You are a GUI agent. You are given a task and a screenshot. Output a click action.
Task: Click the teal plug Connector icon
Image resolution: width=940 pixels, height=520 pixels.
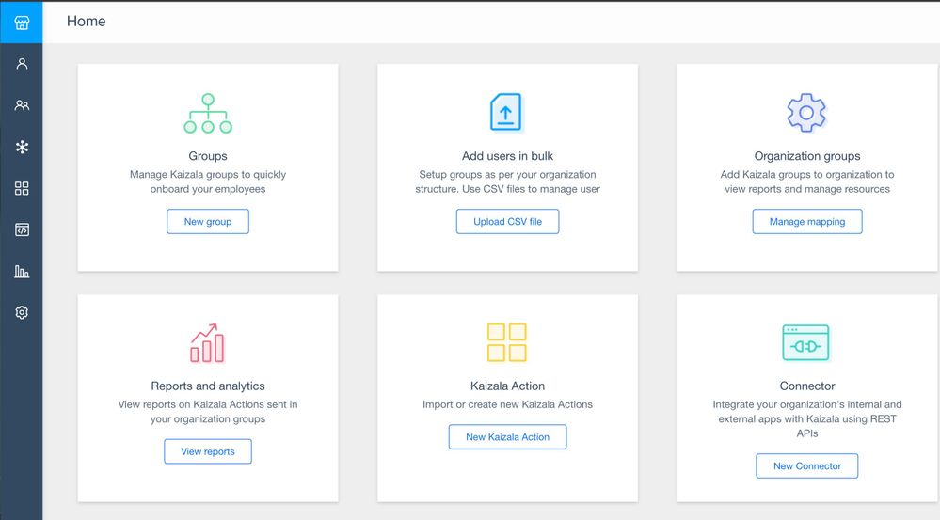coord(805,342)
